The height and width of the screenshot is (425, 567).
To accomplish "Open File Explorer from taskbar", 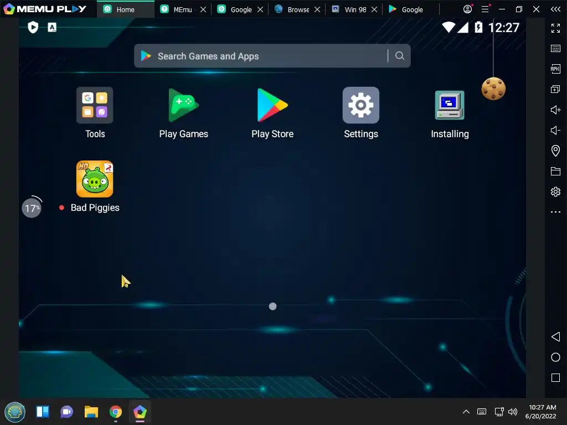I will pos(91,412).
